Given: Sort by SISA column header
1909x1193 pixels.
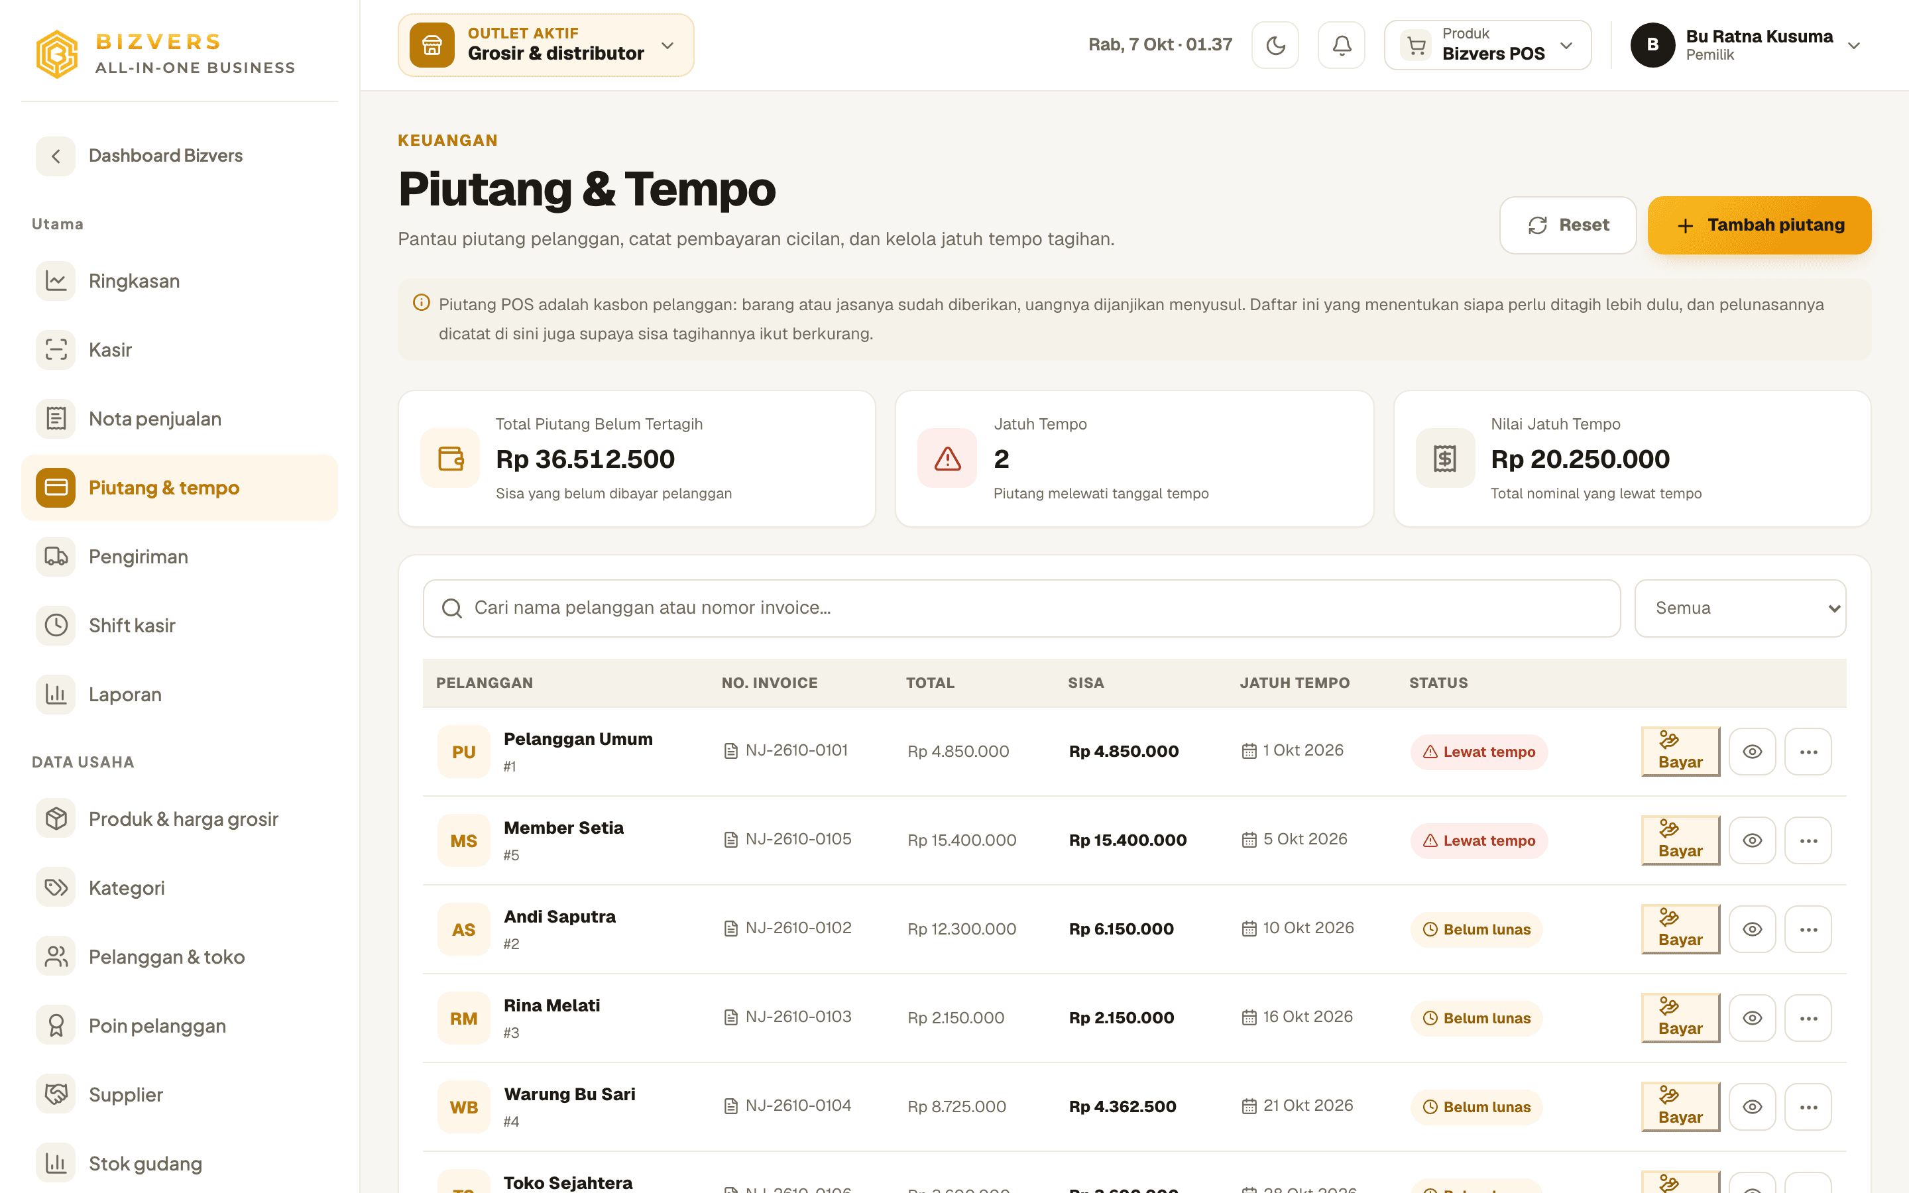Looking at the screenshot, I should click(1086, 683).
